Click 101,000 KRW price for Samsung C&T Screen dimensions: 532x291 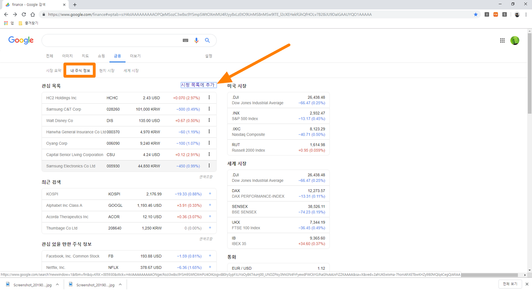(x=148, y=109)
